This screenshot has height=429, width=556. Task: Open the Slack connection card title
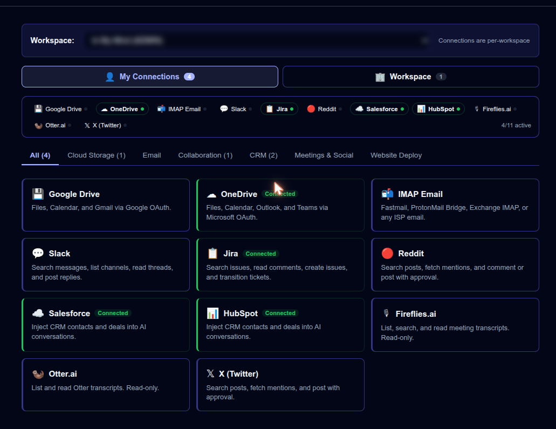pyautogui.click(x=59, y=254)
